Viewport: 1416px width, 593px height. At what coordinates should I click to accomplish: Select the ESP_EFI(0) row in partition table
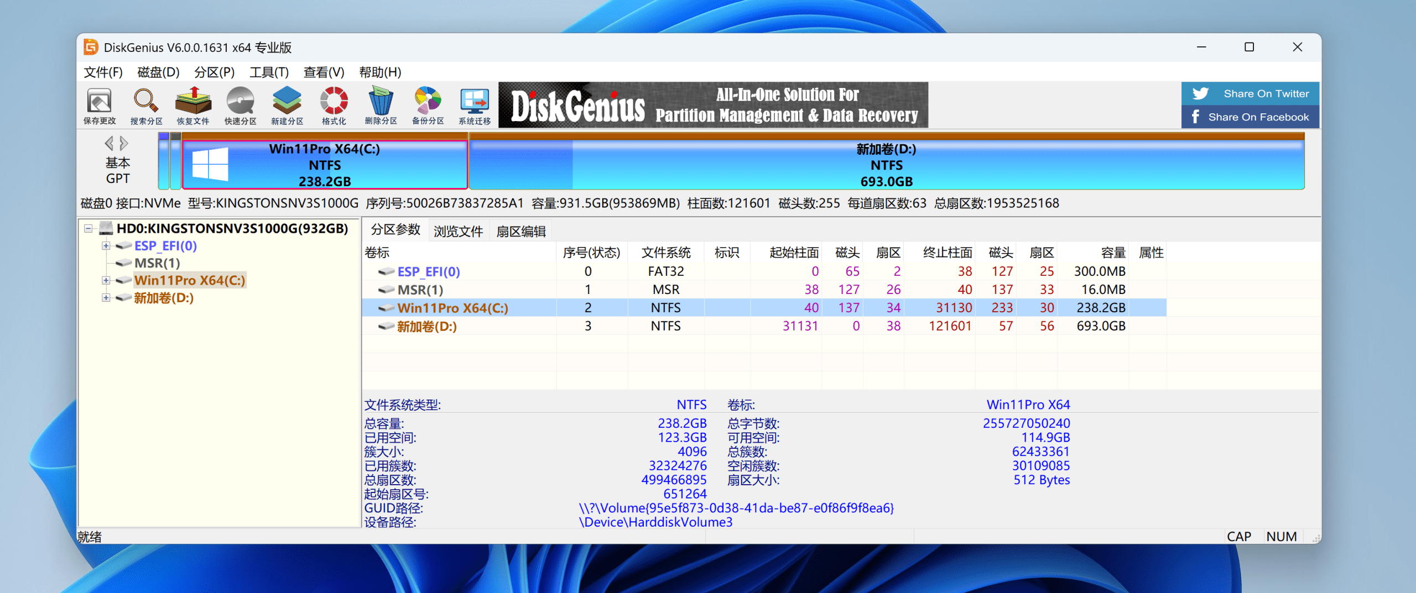pyautogui.click(x=764, y=271)
